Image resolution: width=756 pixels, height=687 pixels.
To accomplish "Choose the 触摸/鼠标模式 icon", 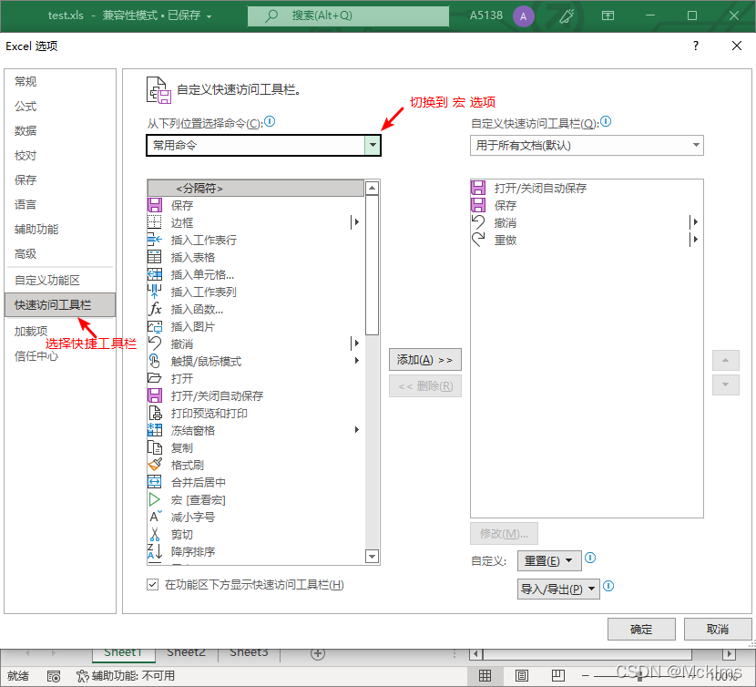I will 154,361.
